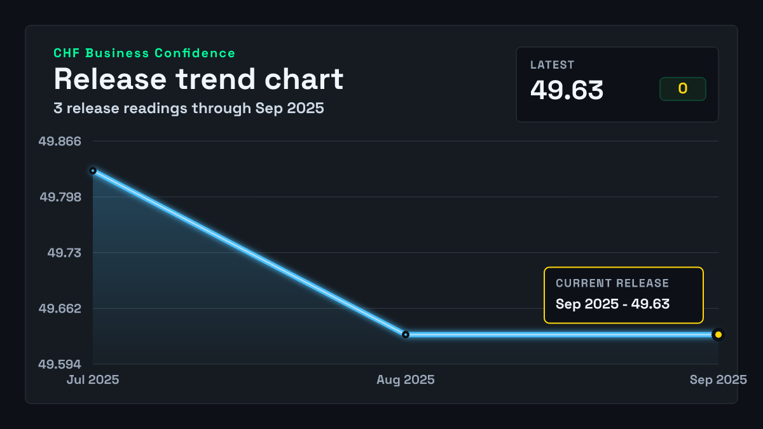Click the green change badge showing 0

click(x=683, y=89)
